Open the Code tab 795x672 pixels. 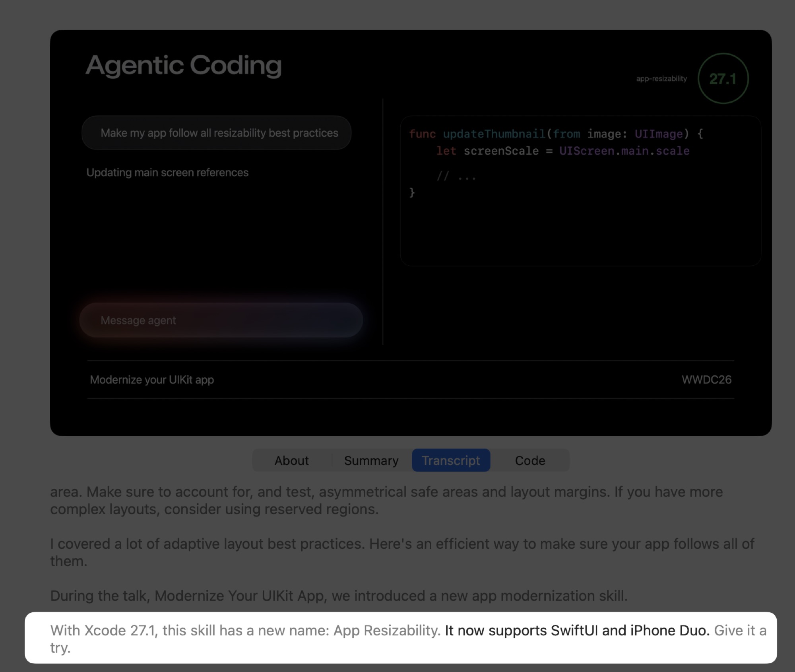(x=530, y=460)
